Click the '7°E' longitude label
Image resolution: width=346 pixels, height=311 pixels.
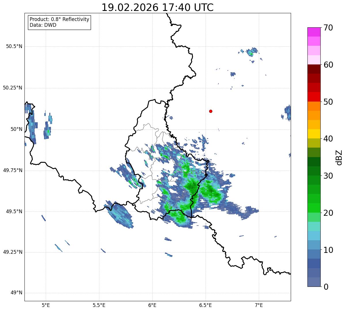coord(259,305)
